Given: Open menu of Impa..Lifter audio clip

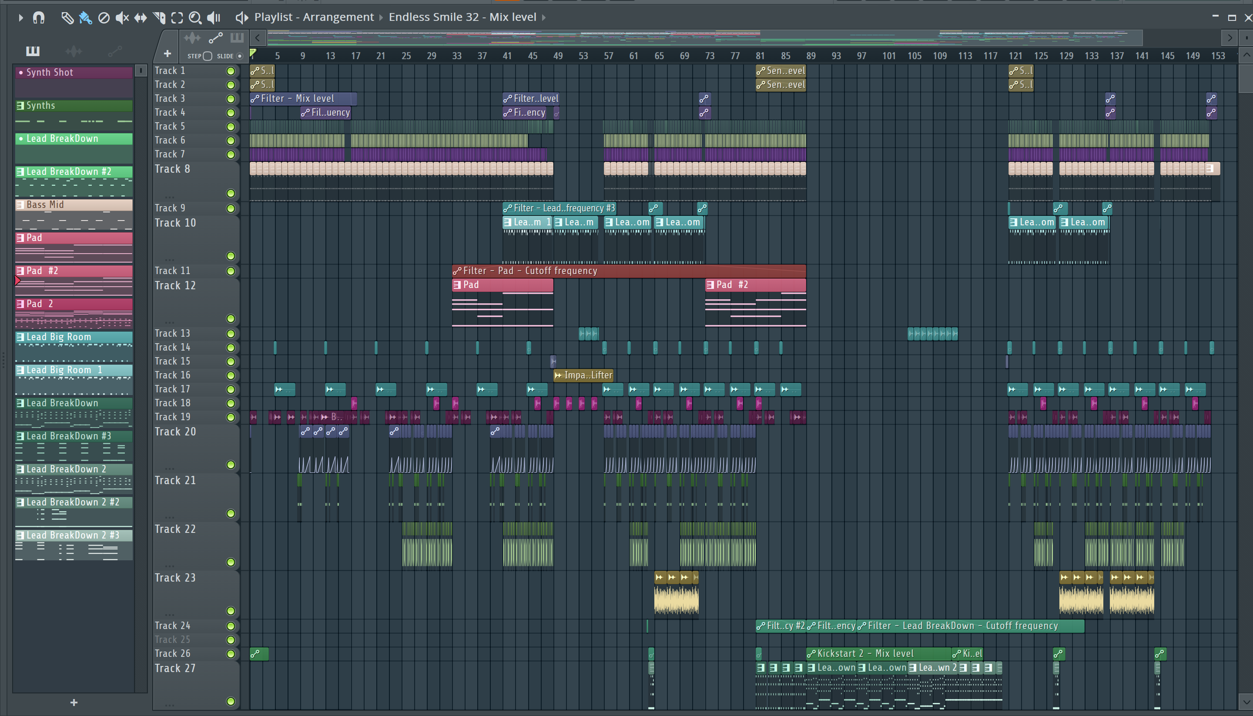Looking at the screenshot, I should [x=558, y=376].
